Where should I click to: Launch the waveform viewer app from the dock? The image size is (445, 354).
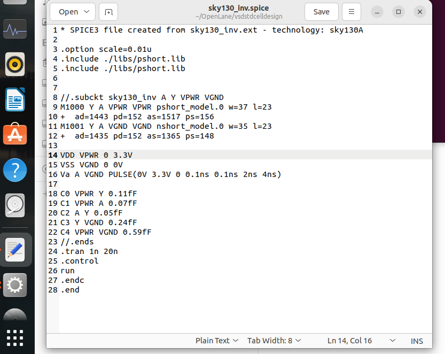[14, 29]
